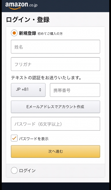Click Eメールアドレスでアカウント作成 button

56,107
